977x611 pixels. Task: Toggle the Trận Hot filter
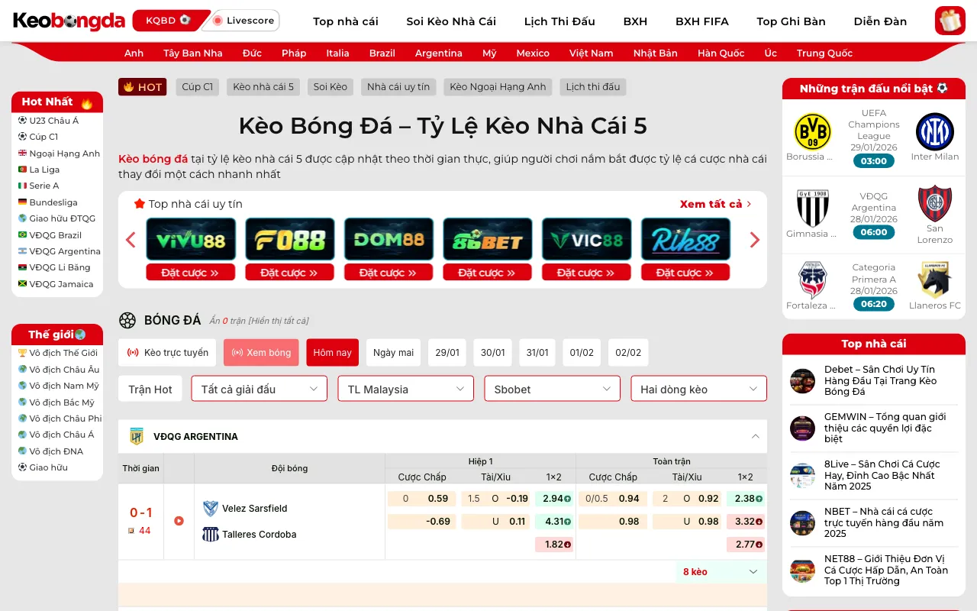pyautogui.click(x=150, y=390)
